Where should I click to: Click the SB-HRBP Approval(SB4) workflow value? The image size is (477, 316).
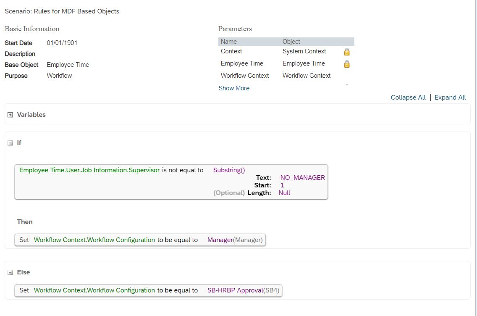(244, 290)
